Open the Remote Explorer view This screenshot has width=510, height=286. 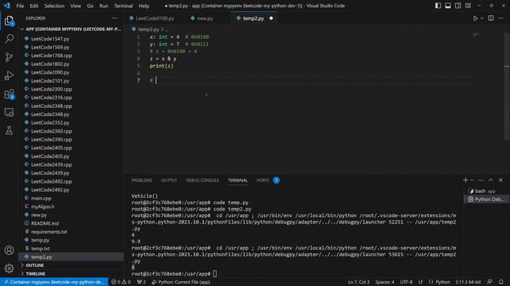(x=9, y=112)
